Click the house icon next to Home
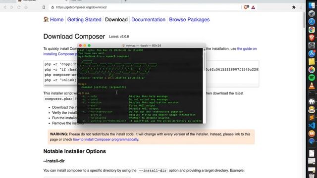 [46, 19]
